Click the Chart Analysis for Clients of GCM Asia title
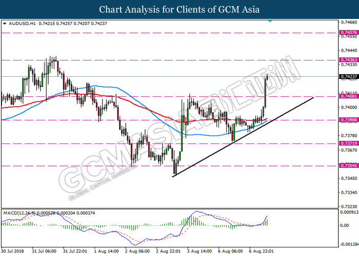The height and width of the screenshot is (256, 359). tap(180, 9)
